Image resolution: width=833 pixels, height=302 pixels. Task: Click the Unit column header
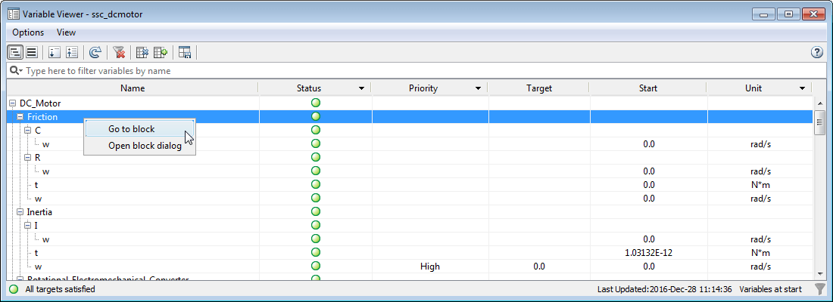coord(759,88)
